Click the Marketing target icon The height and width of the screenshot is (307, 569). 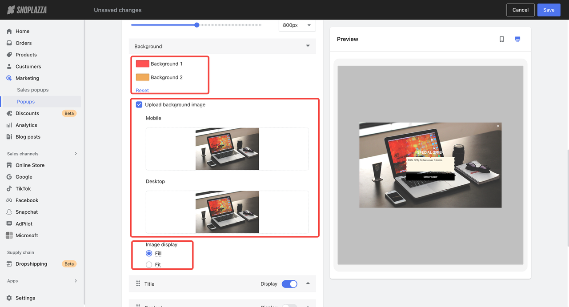(x=9, y=78)
